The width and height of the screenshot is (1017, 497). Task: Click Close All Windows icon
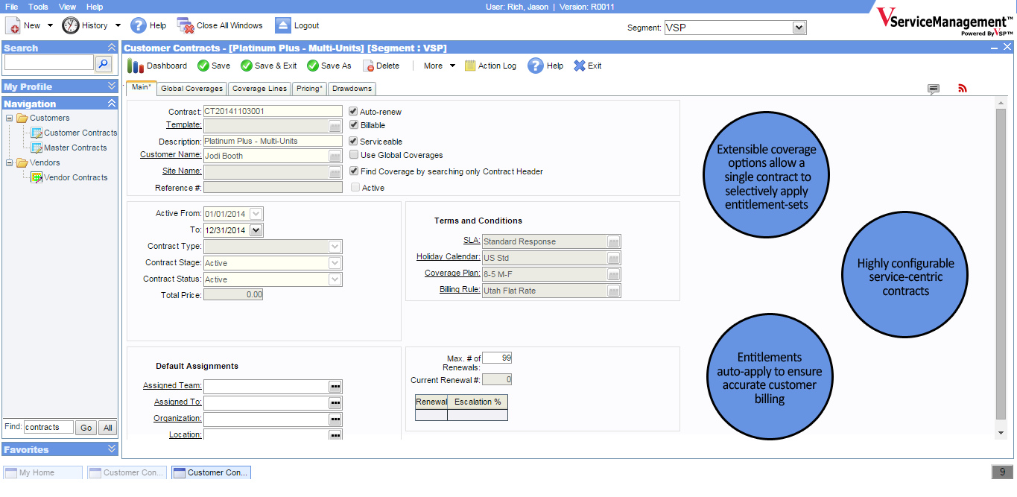coord(186,25)
